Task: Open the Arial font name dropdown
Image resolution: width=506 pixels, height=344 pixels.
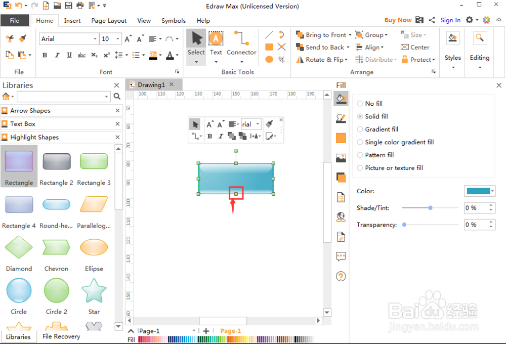Action: point(95,39)
